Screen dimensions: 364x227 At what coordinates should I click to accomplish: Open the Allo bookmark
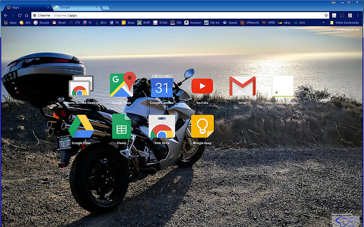(25, 23)
